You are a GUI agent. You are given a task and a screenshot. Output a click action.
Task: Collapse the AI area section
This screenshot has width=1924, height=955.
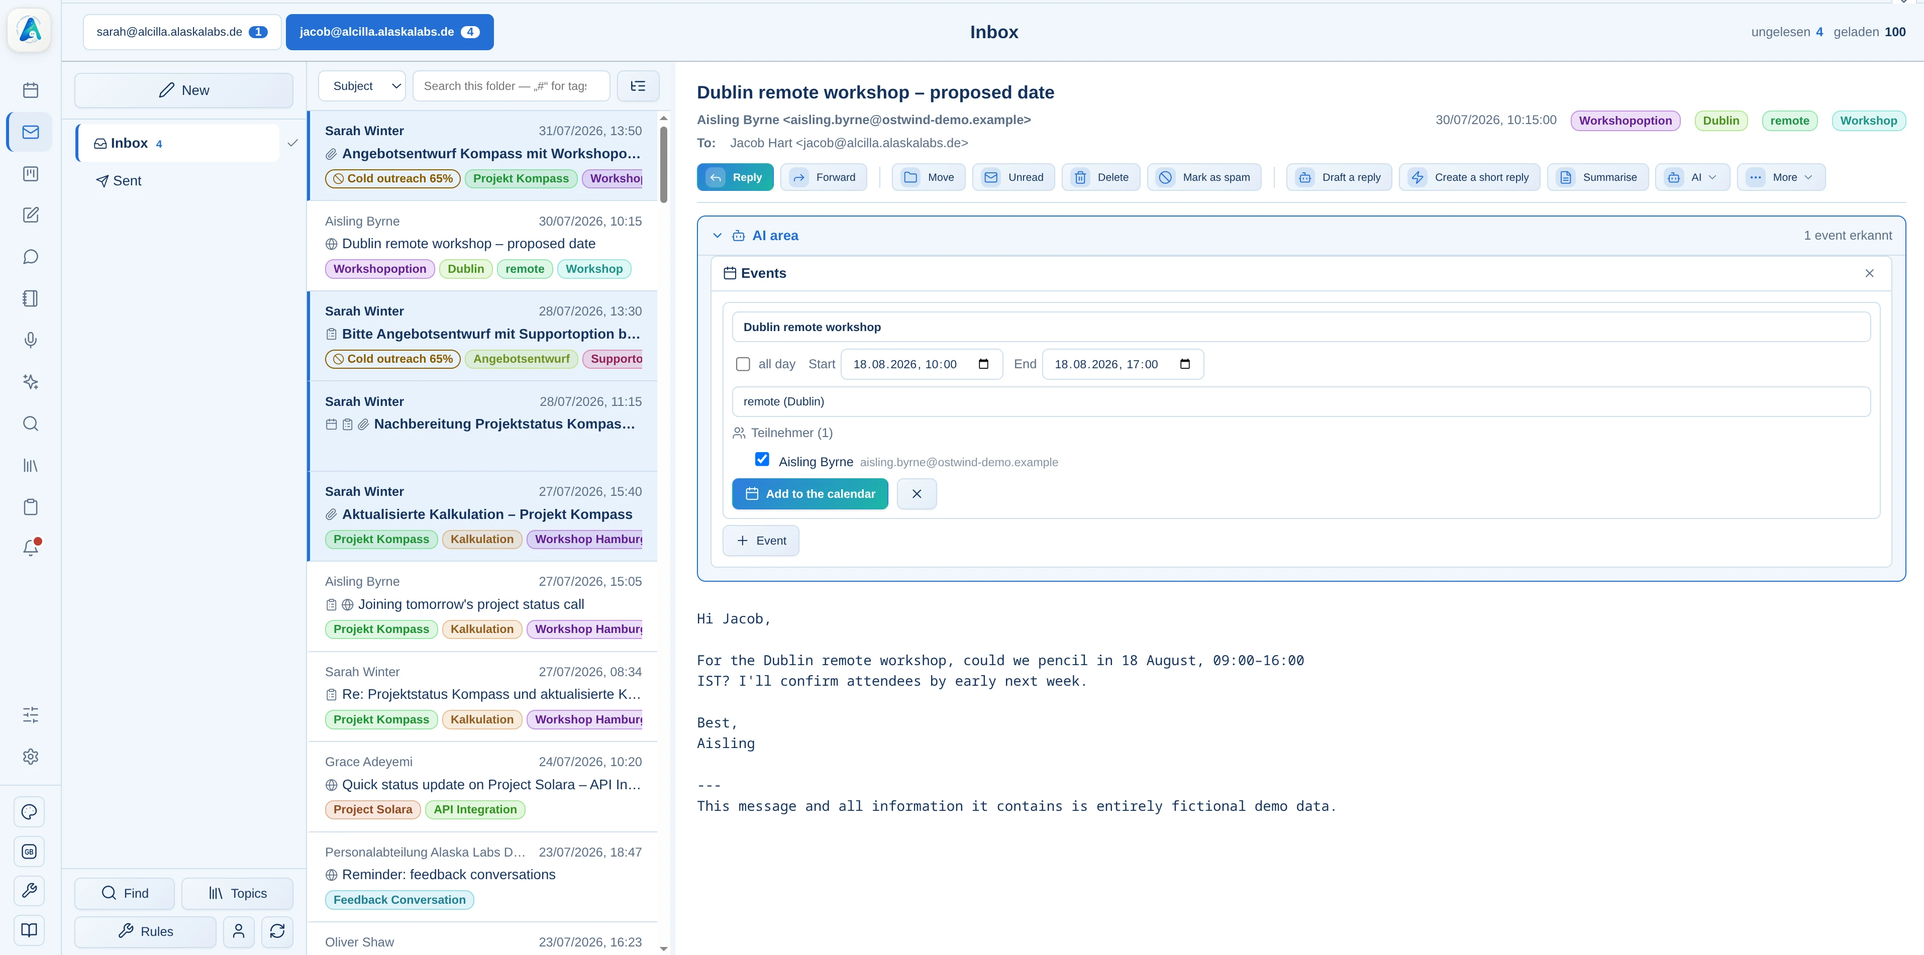point(717,236)
